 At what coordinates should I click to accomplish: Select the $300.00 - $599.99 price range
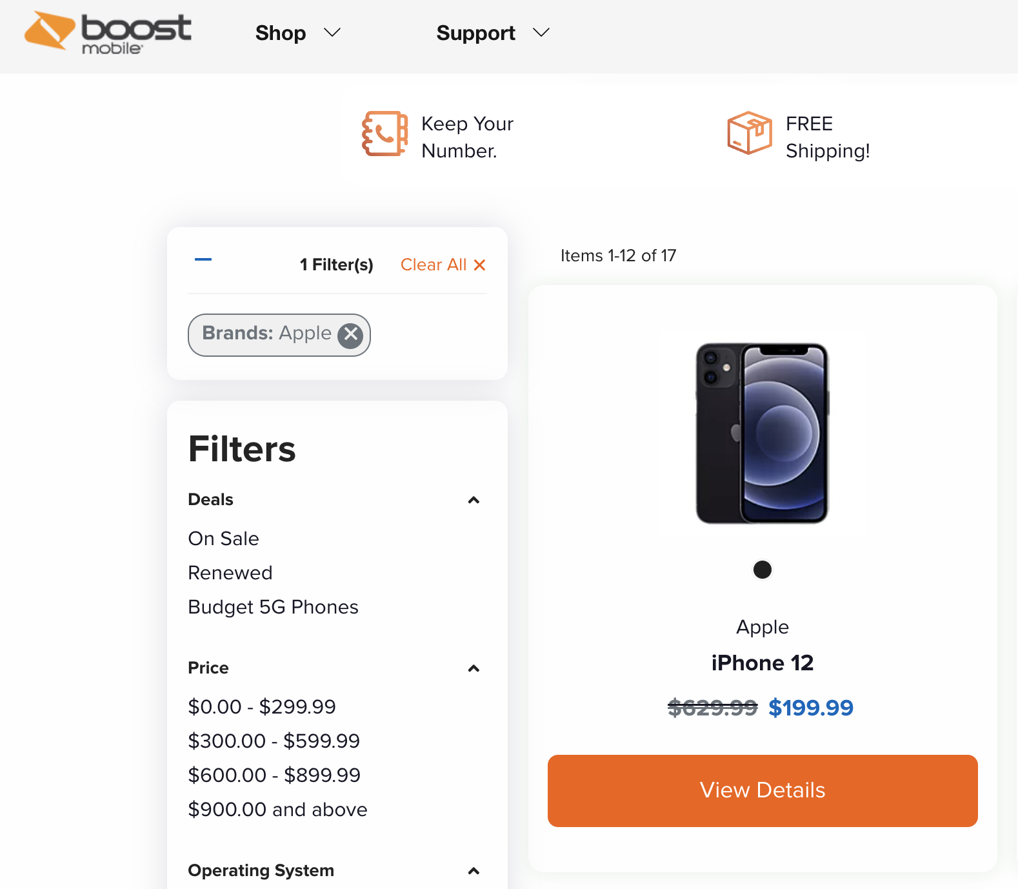[274, 741]
